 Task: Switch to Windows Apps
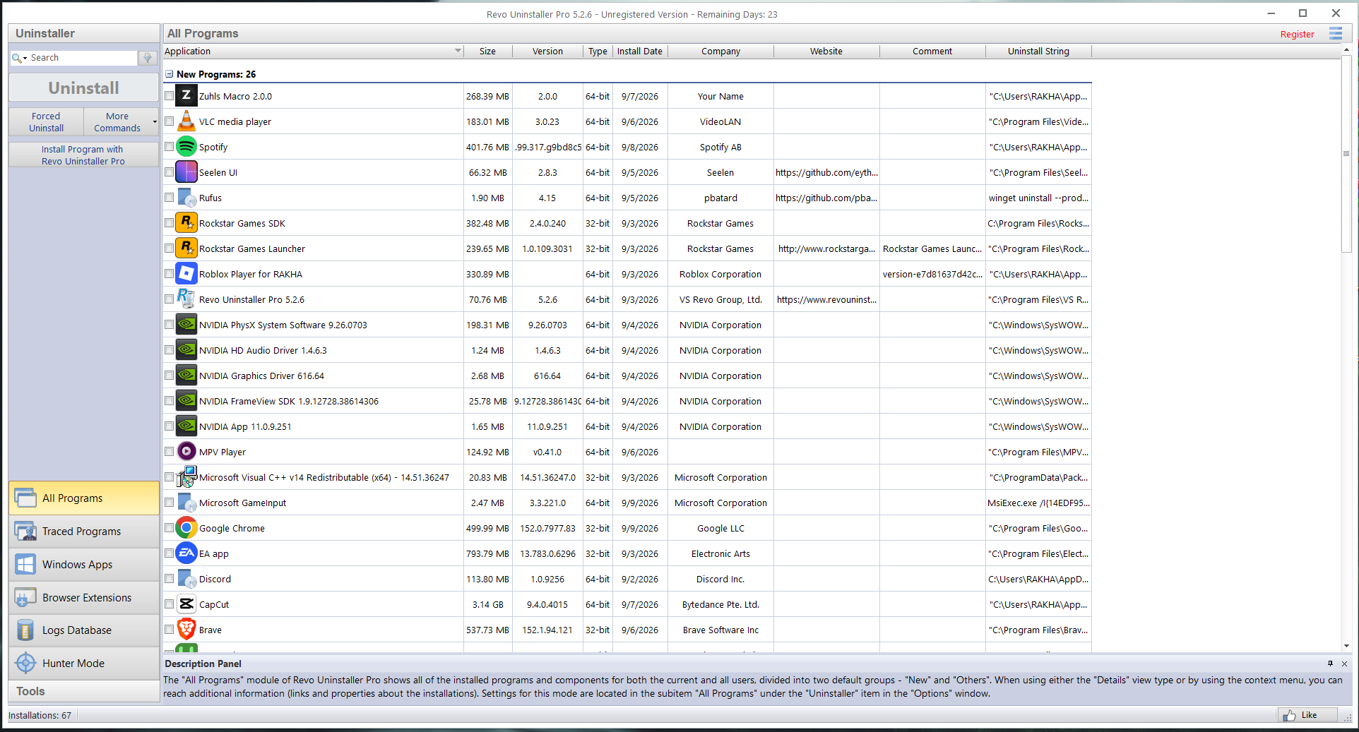(84, 565)
